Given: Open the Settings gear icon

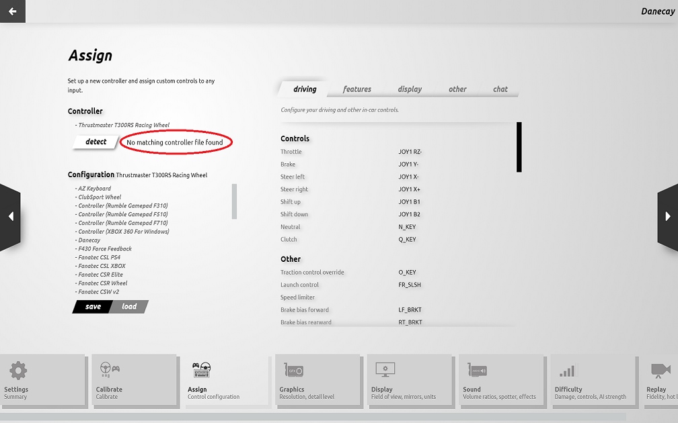Looking at the screenshot, I should pos(18,371).
